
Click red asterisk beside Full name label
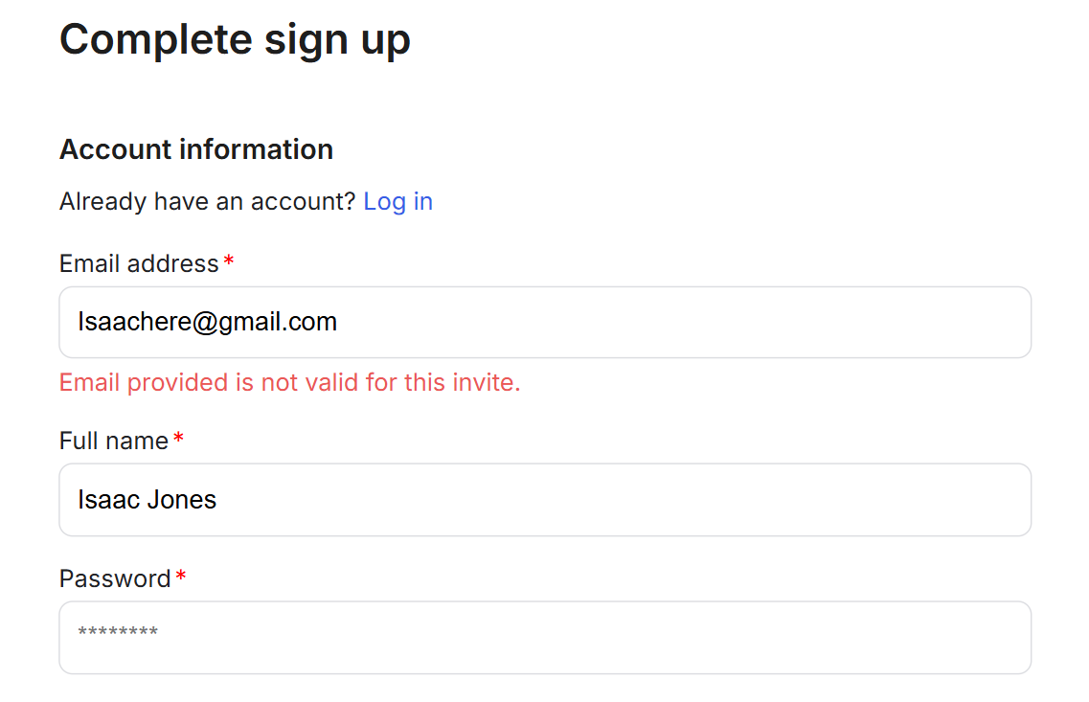point(178,438)
